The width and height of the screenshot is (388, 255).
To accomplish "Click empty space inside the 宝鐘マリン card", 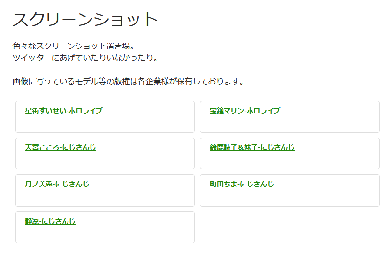I will click(333, 122).
